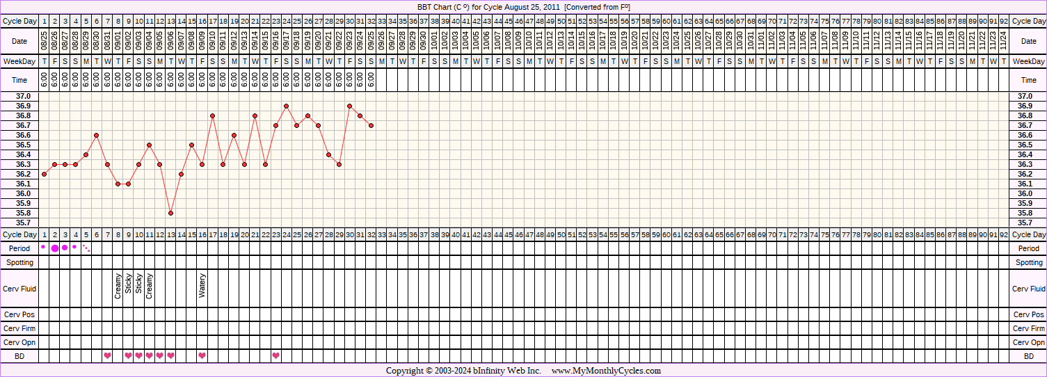This screenshot has width=1047, height=377.
Task: Click the 08/25 date column header
Action: coord(44,42)
